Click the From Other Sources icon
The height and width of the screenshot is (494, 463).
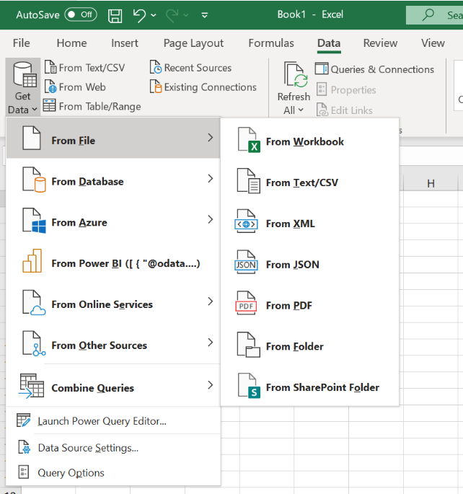[35, 343]
